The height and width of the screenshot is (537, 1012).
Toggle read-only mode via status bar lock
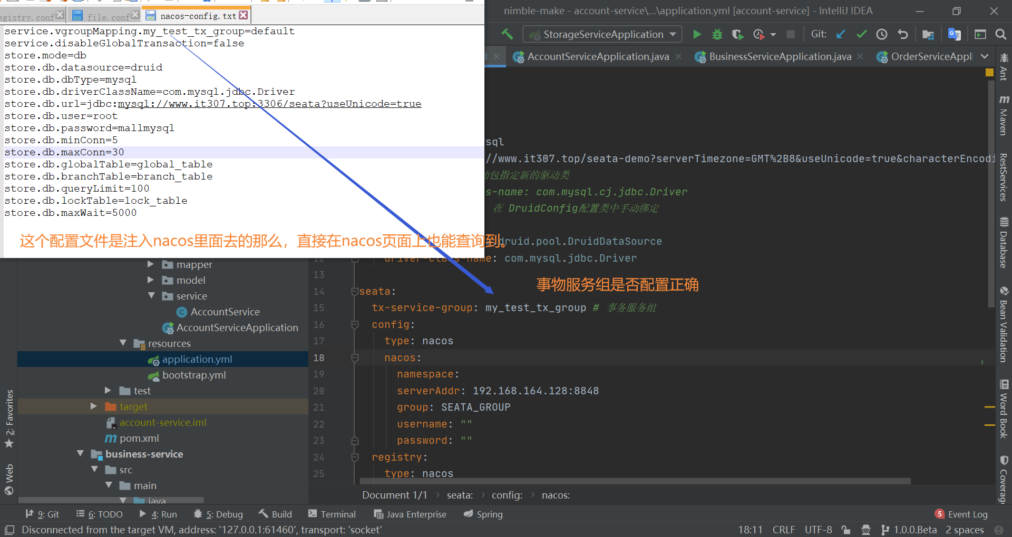[845, 530]
